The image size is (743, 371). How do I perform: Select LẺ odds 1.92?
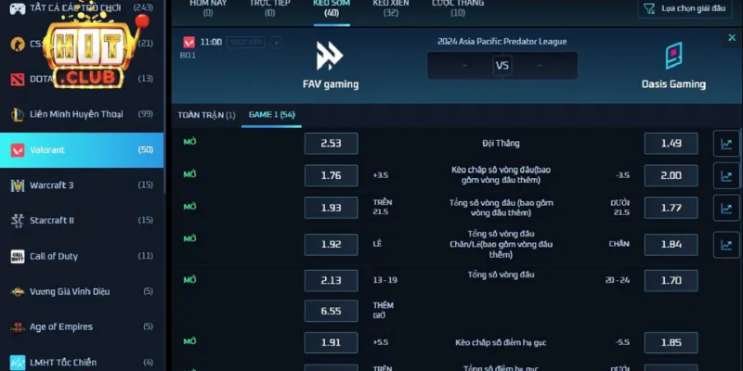(332, 245)
